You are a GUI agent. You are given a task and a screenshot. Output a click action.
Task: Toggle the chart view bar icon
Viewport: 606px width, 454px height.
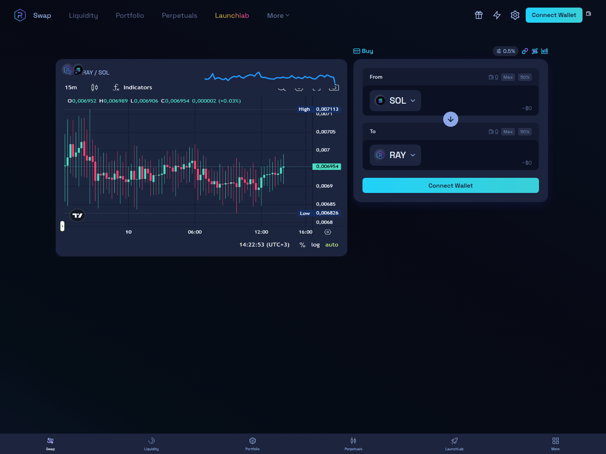coord(545,51)
